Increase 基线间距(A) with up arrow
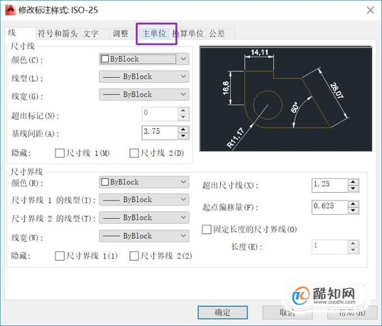Image resolution: width=382 pixels, height=326 pixels. click(183, 129)
